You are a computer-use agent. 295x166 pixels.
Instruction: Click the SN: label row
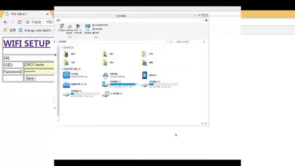click(29, 58)
